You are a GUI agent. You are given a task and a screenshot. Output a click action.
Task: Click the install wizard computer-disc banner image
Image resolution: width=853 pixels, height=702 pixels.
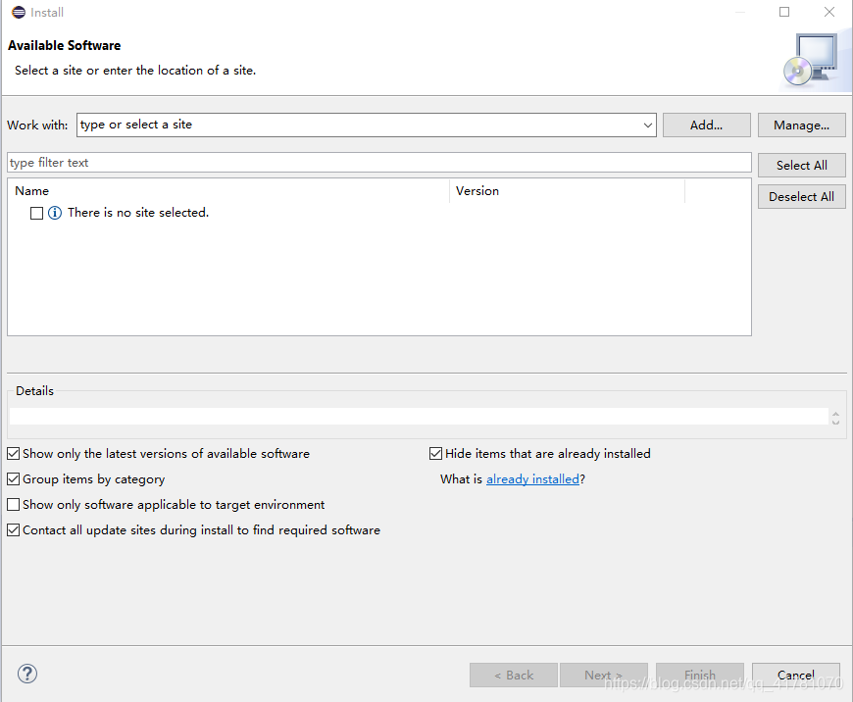[x=812, y=60]
